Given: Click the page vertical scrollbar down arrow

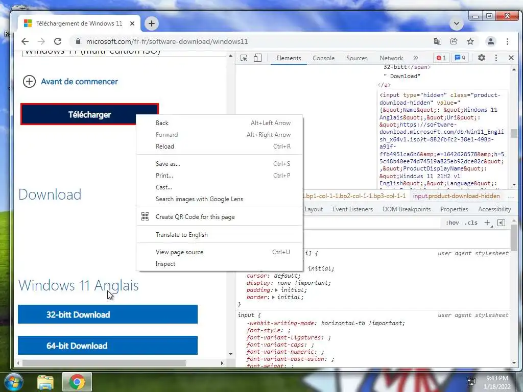Looking at the screenshot, I should tap(230, 354).
